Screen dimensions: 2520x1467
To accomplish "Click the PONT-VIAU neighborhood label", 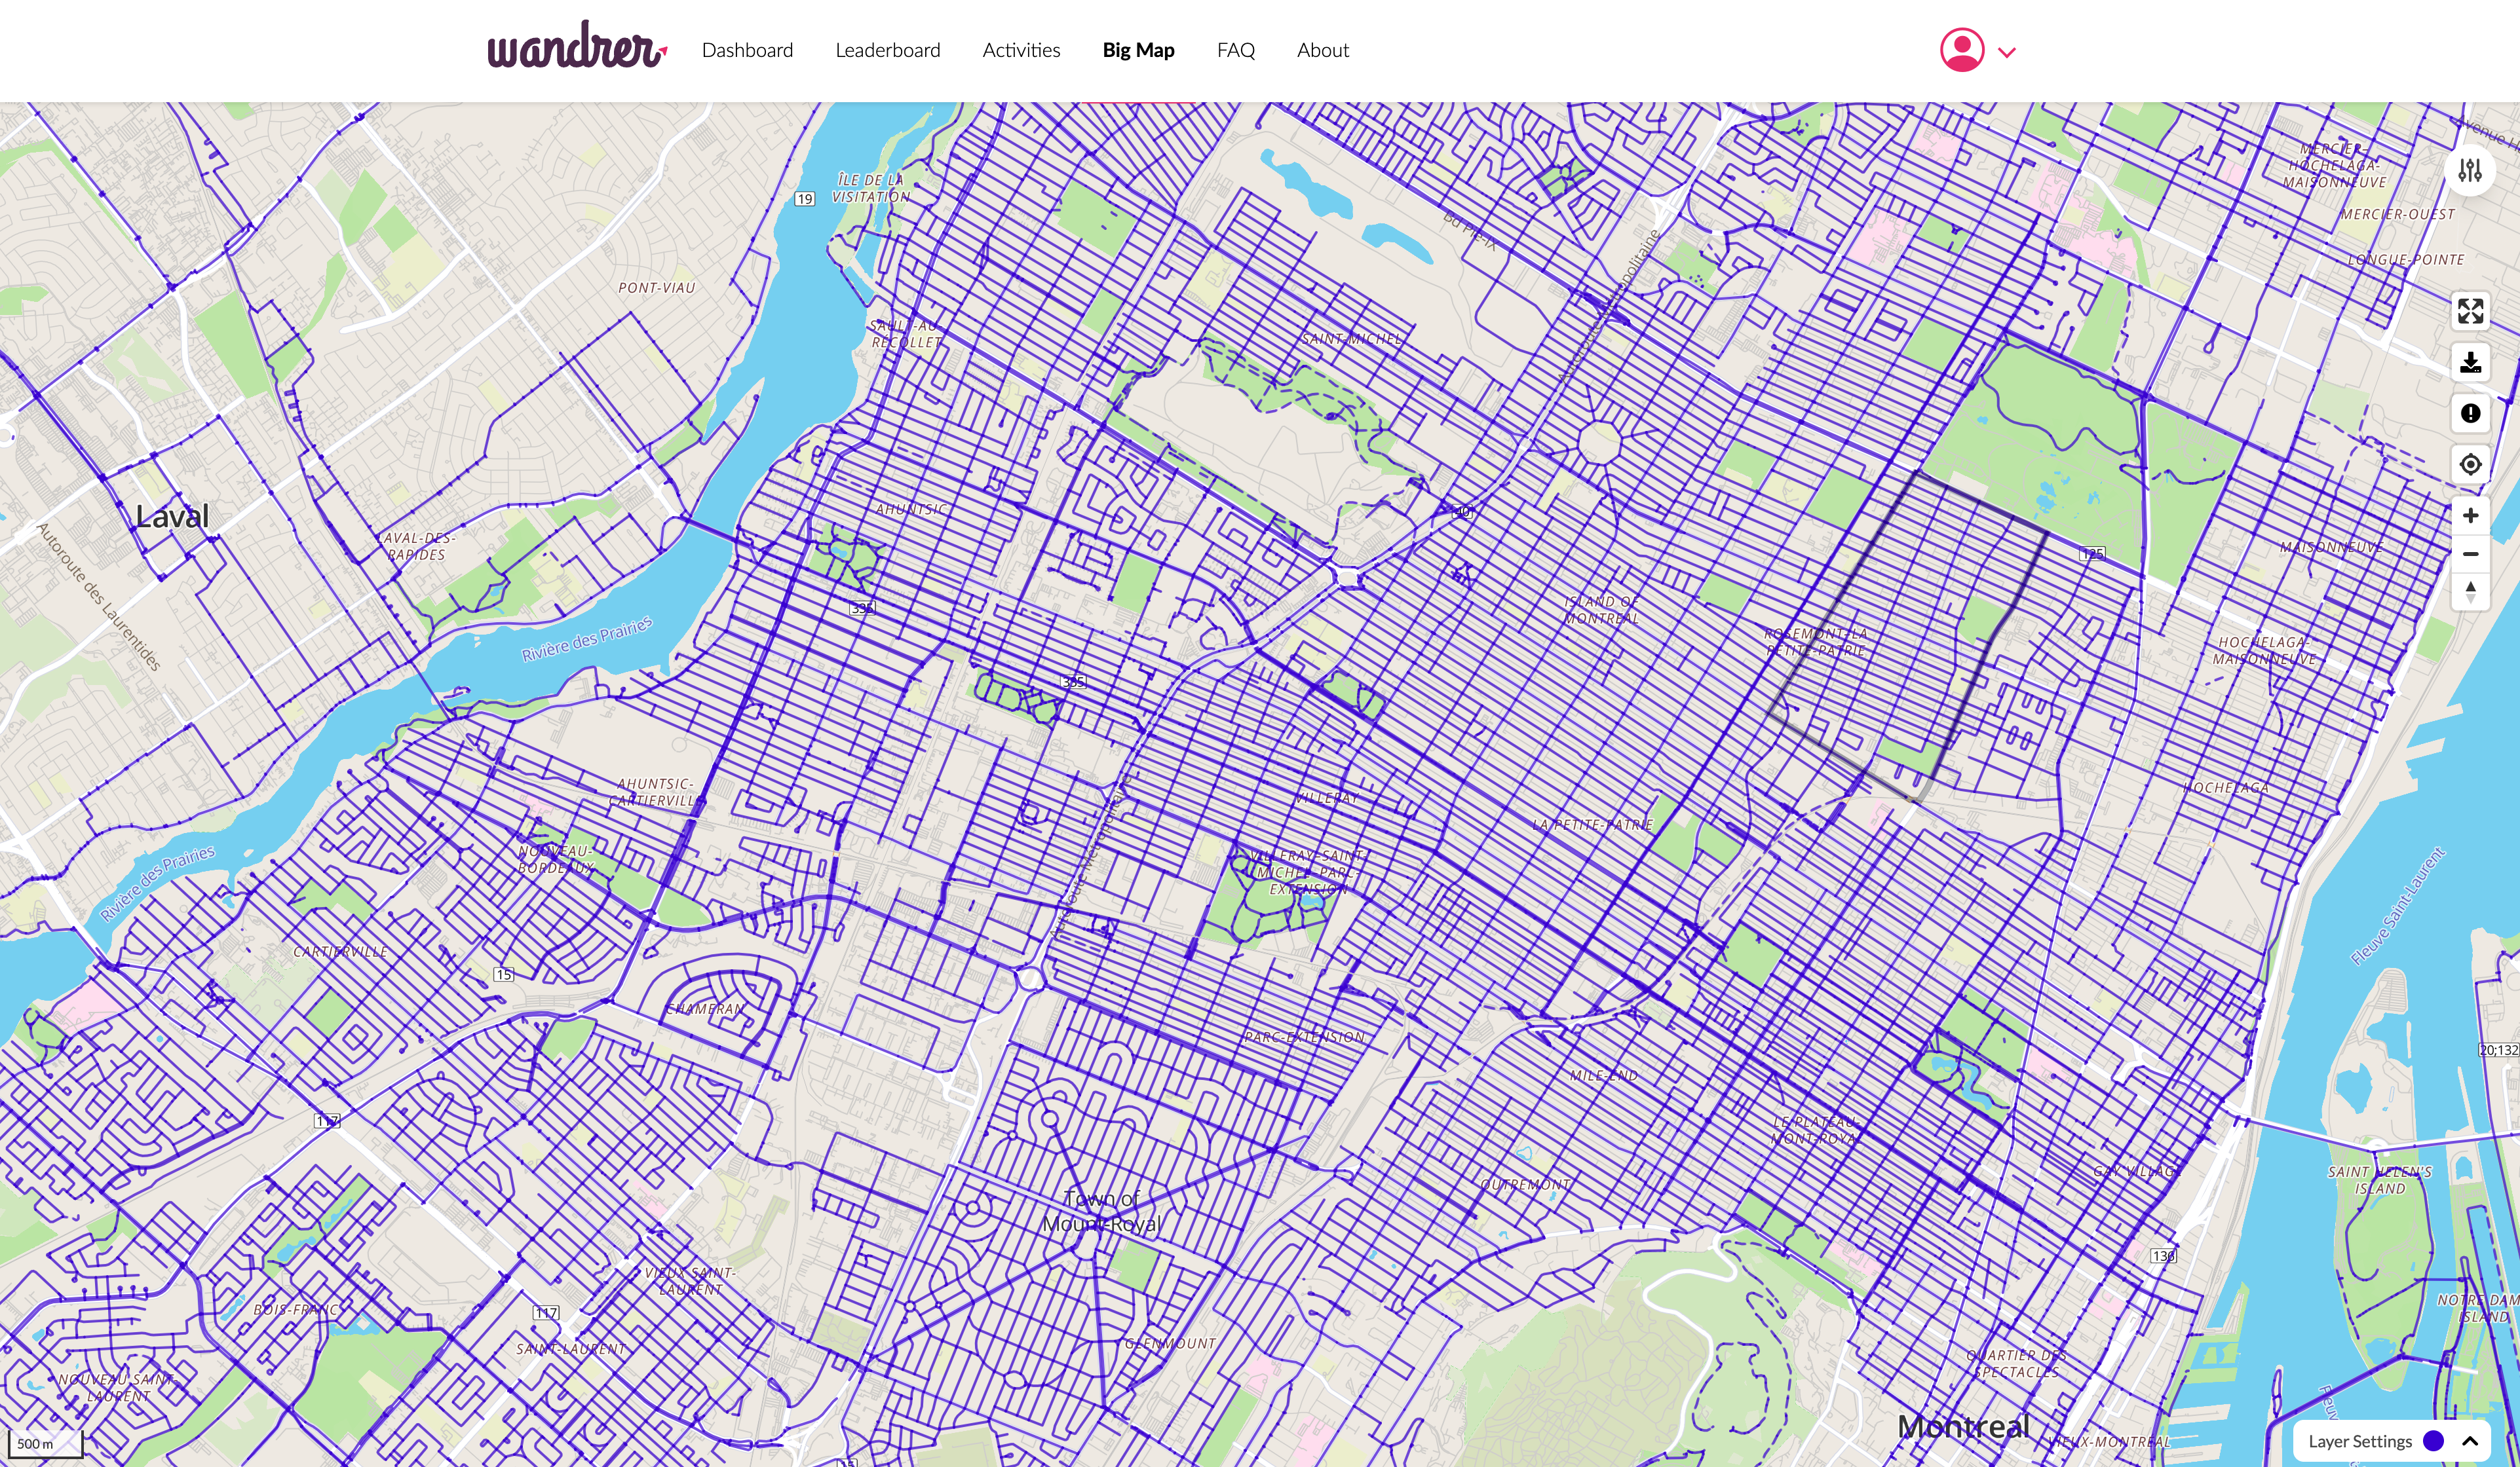I will 656,288.
